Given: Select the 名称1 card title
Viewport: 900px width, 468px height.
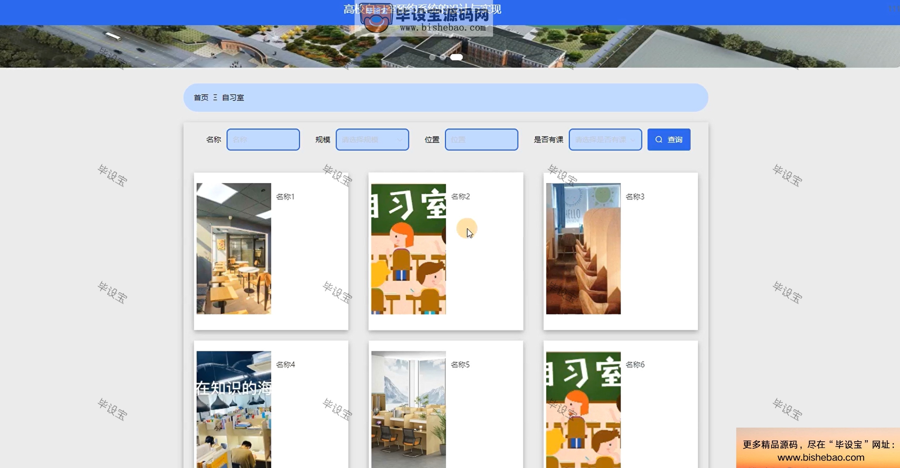Looking at the screenshot, I should point(285,196).
